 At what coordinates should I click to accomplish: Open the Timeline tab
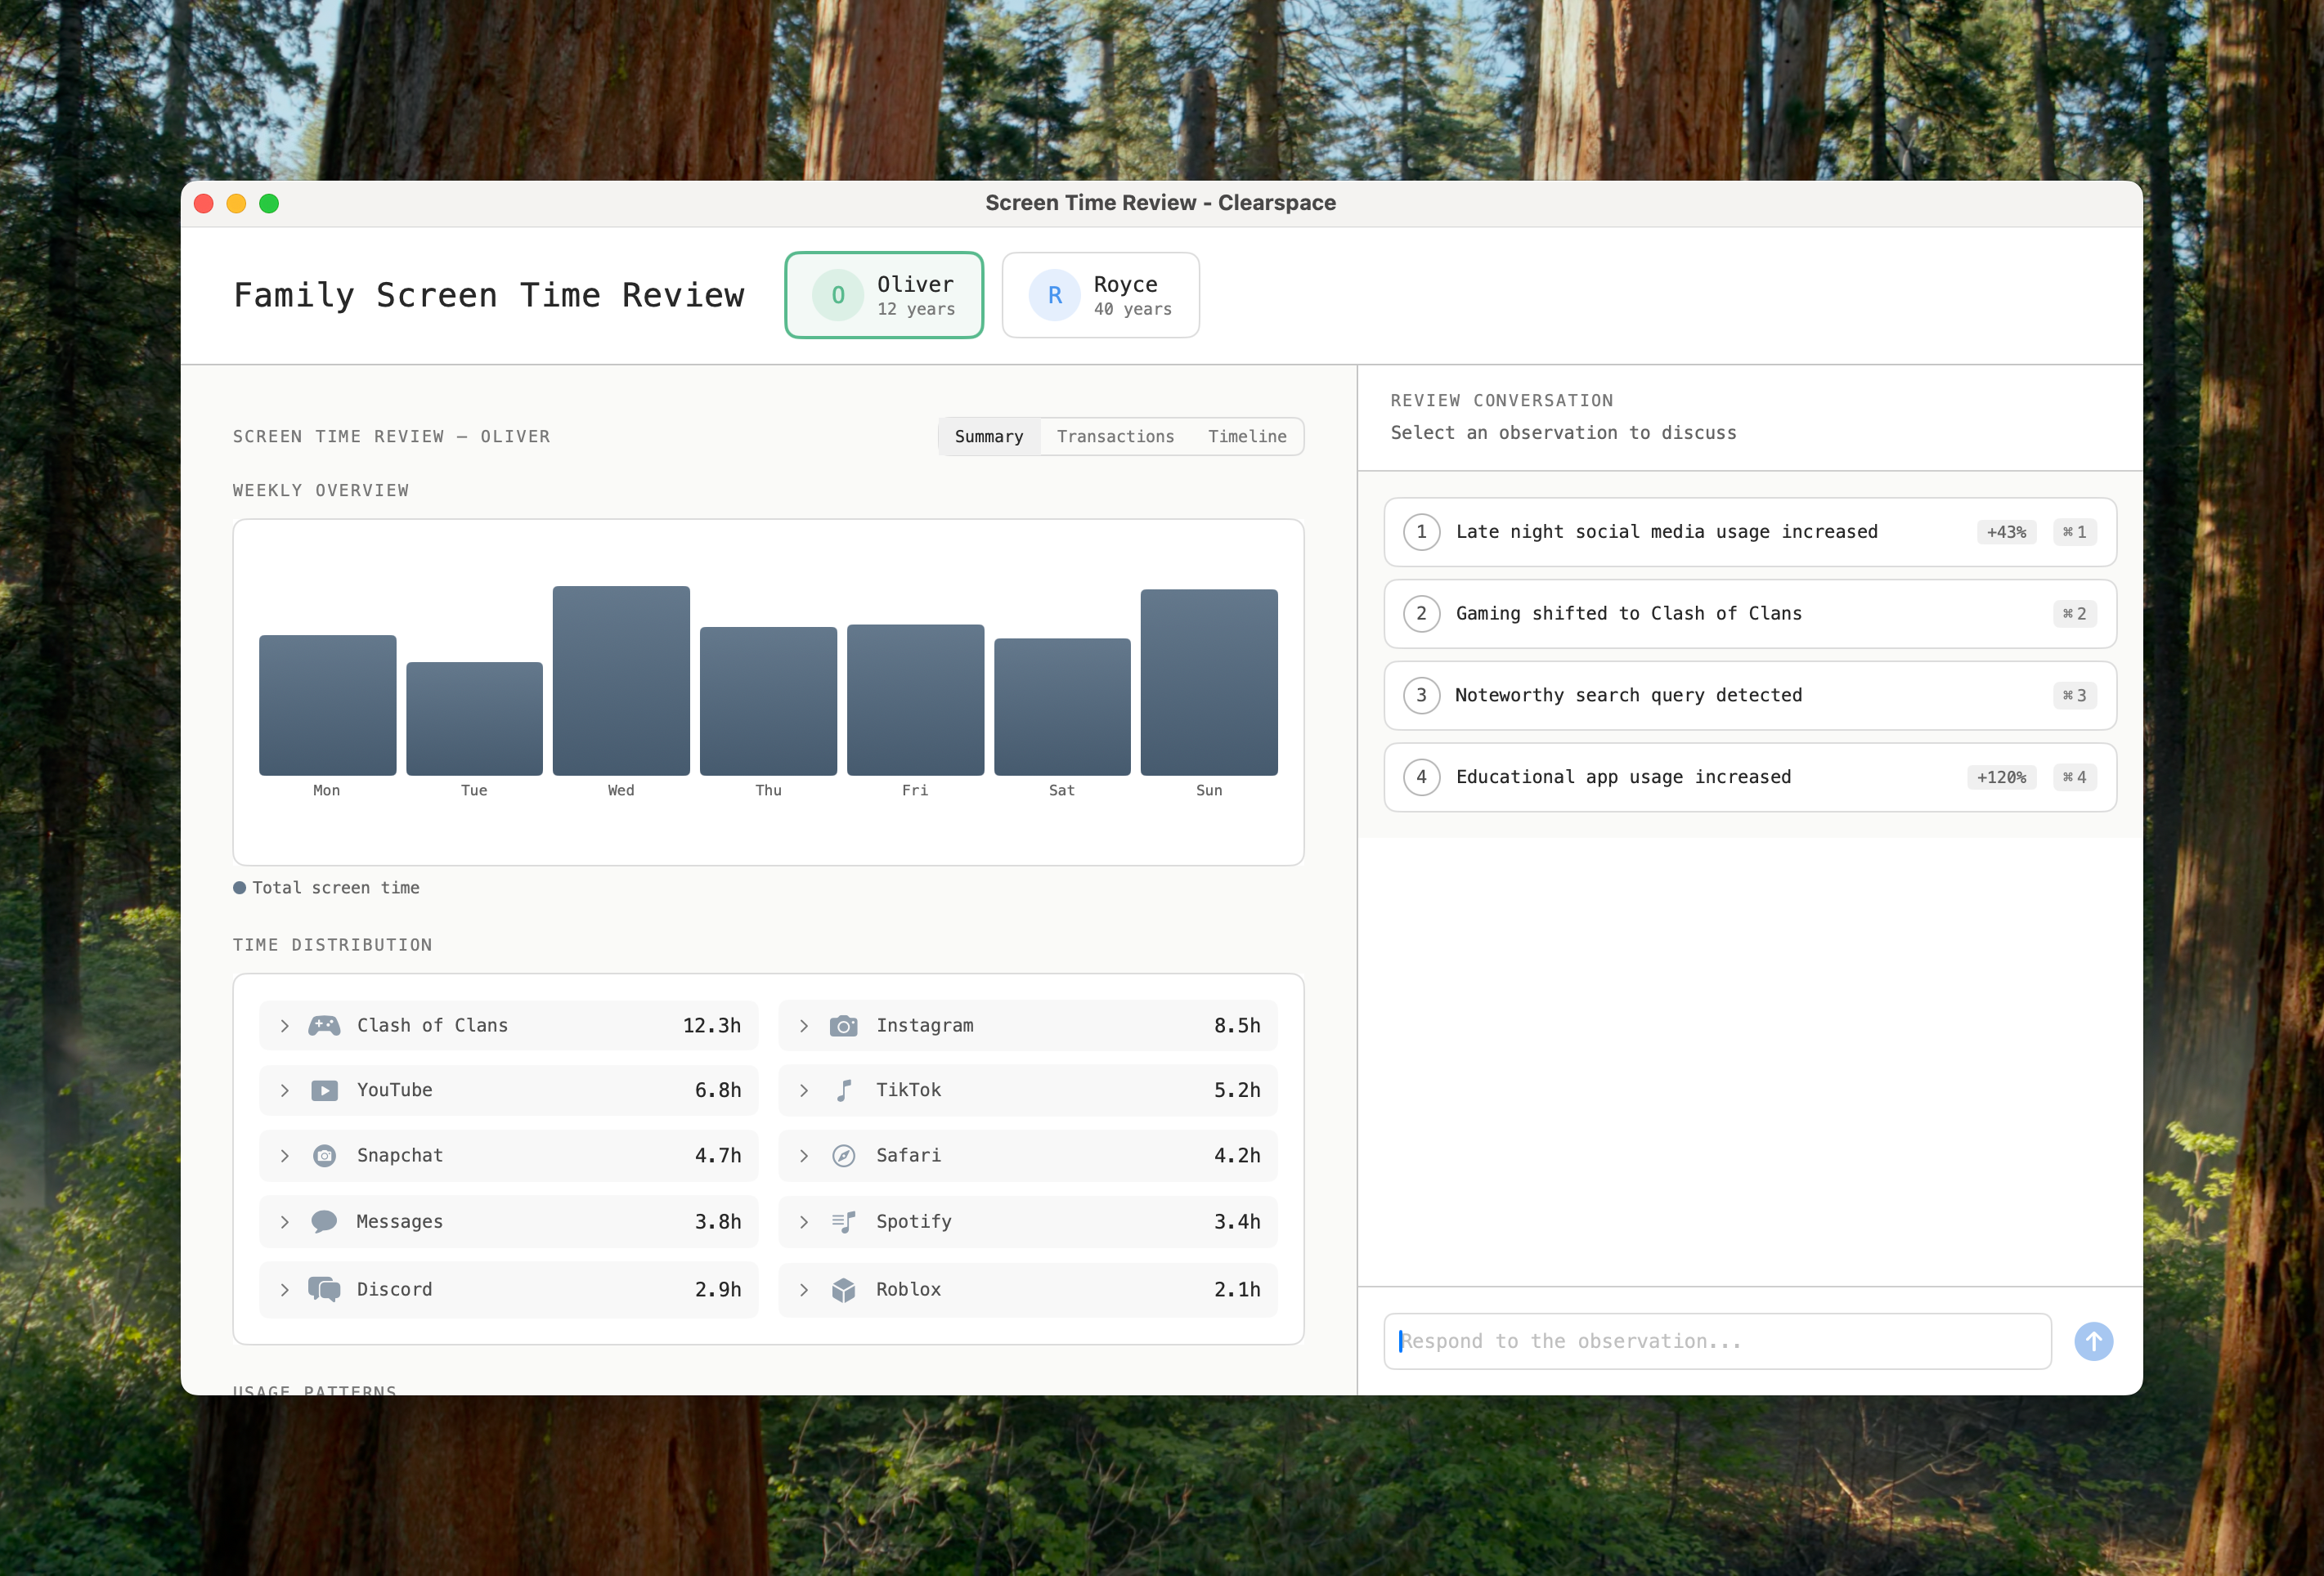[x=1246, y=436]
